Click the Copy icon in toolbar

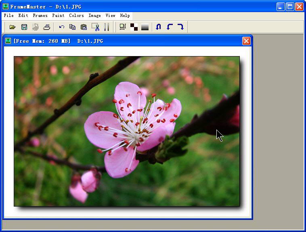click(x=73, y=27)
